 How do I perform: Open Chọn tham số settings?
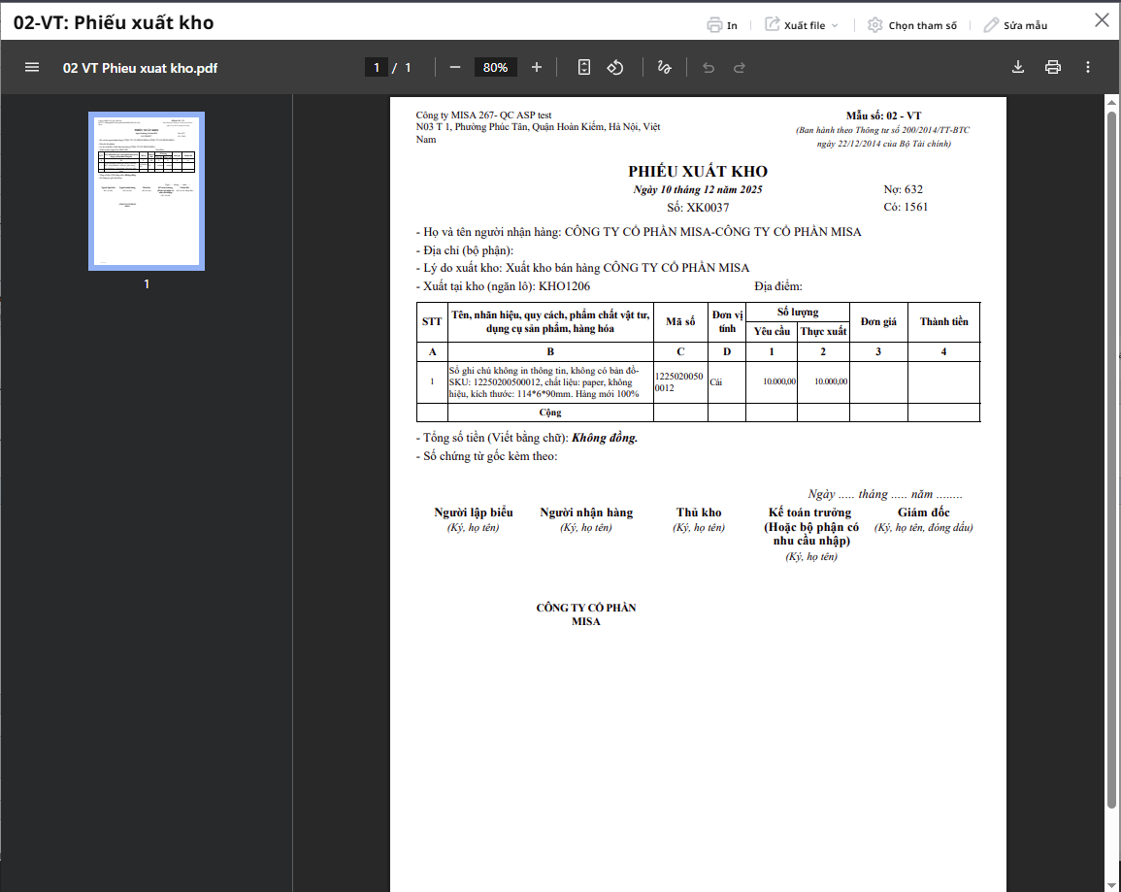[912, 25]
